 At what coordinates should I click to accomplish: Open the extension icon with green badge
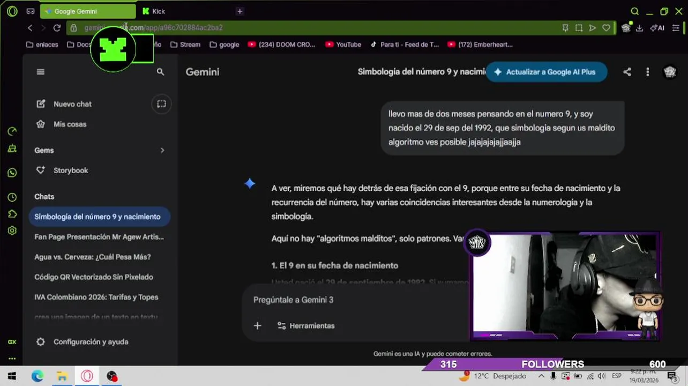[x=626, y=28]
